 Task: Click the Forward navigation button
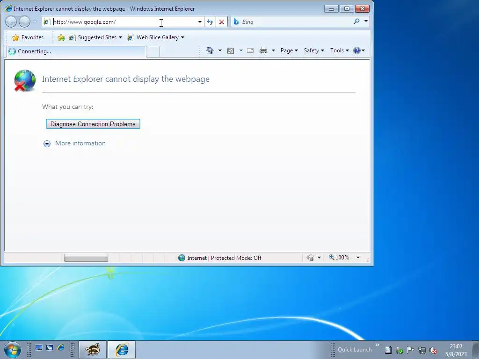(25, 22)
